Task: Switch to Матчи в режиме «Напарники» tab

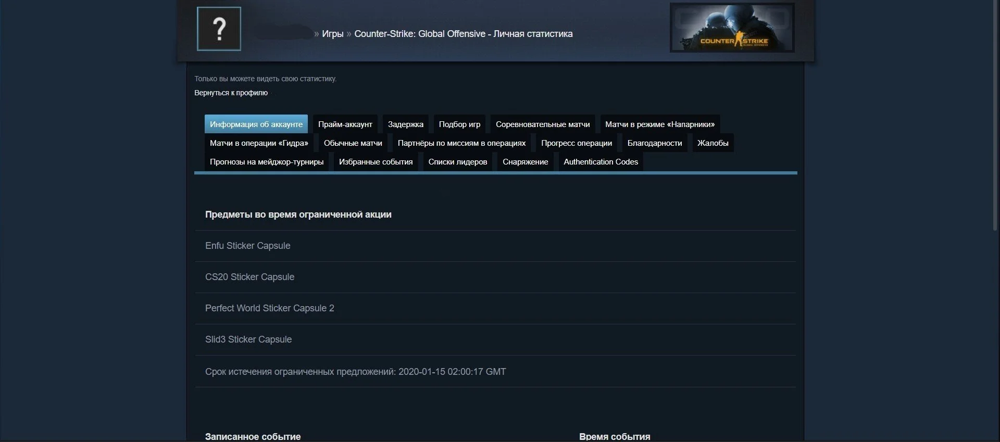Action: pyautogui.click(x=660, y=124)
